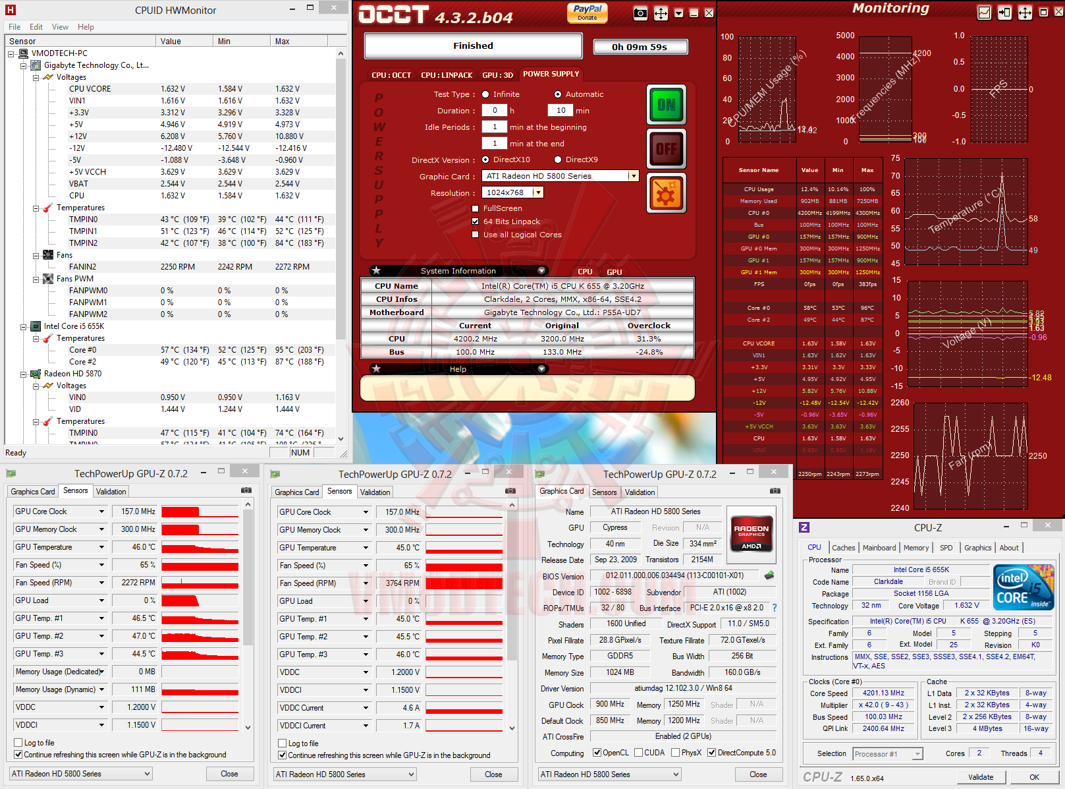
Task: Open the Graphic Card dropdown in OCCT
Action: pos(633,176)
